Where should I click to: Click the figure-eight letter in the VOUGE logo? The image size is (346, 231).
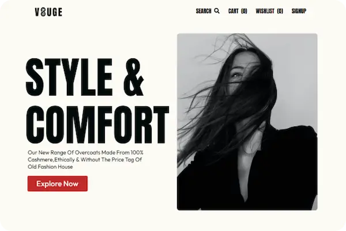(43, 12)
